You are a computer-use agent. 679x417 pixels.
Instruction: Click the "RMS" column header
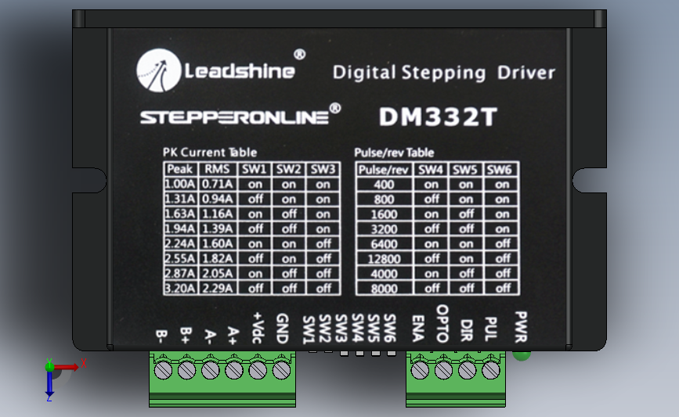coord(217,169)
